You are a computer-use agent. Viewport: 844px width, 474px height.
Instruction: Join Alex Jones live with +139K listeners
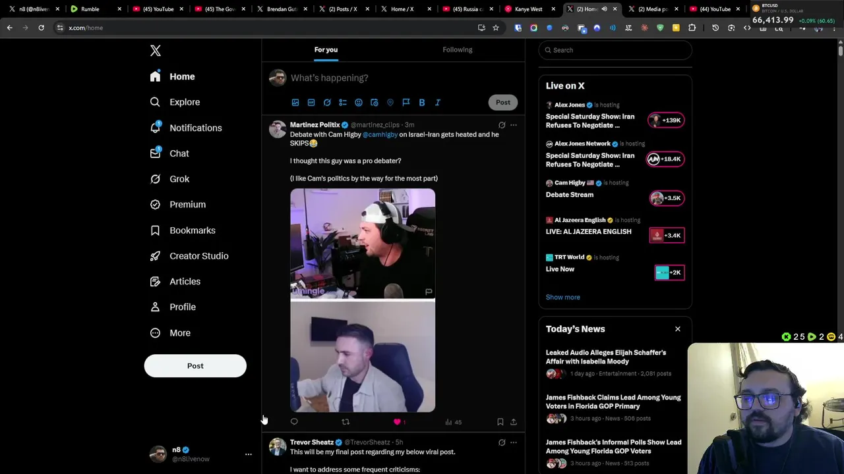[x=666, y=120]
